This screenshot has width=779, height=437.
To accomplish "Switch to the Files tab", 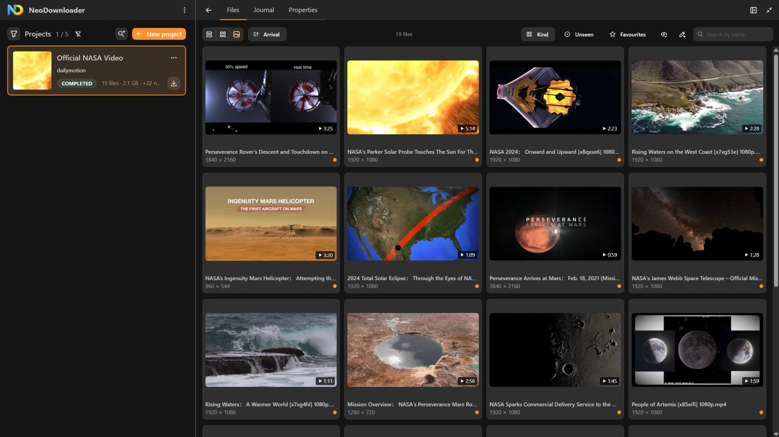I will (233, 10).
